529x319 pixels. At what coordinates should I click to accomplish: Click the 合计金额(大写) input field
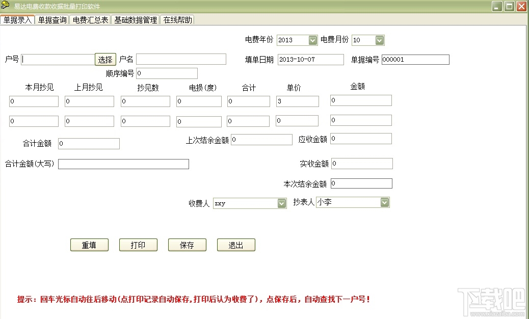point(123,164)
